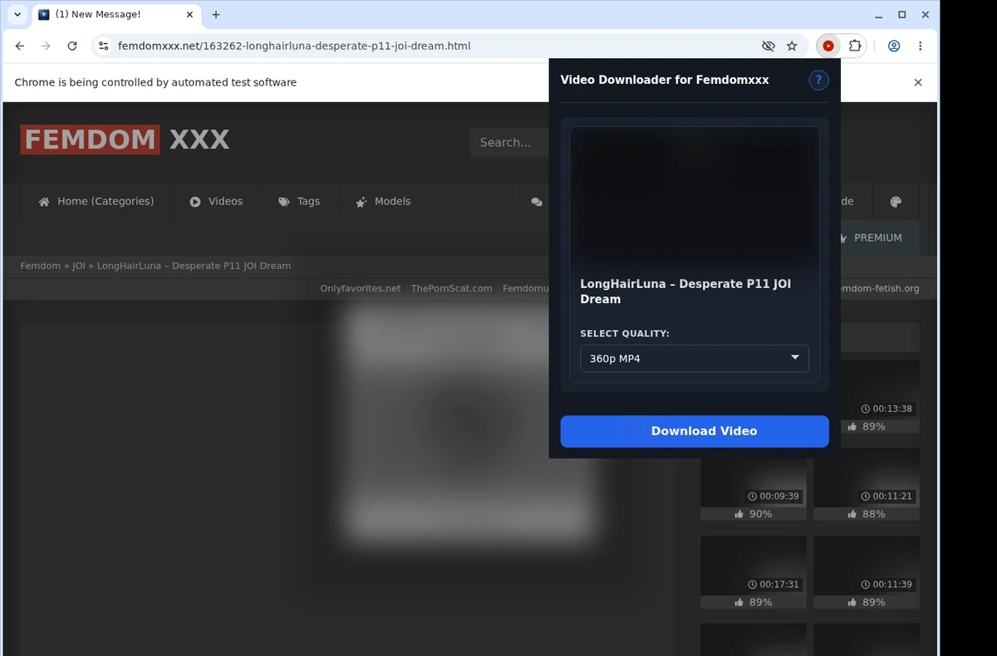
Task: Minimize the Chrome window
Action: tap(880, 15)
